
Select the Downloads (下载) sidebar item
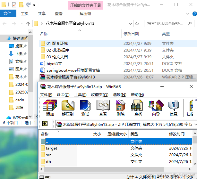click(x=18, y=54)
